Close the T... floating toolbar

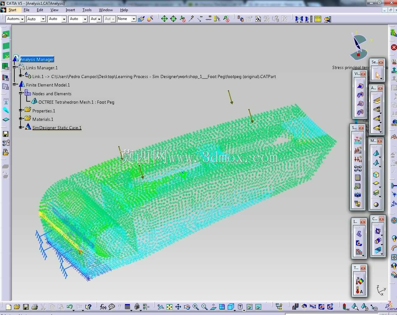point(363,268)
